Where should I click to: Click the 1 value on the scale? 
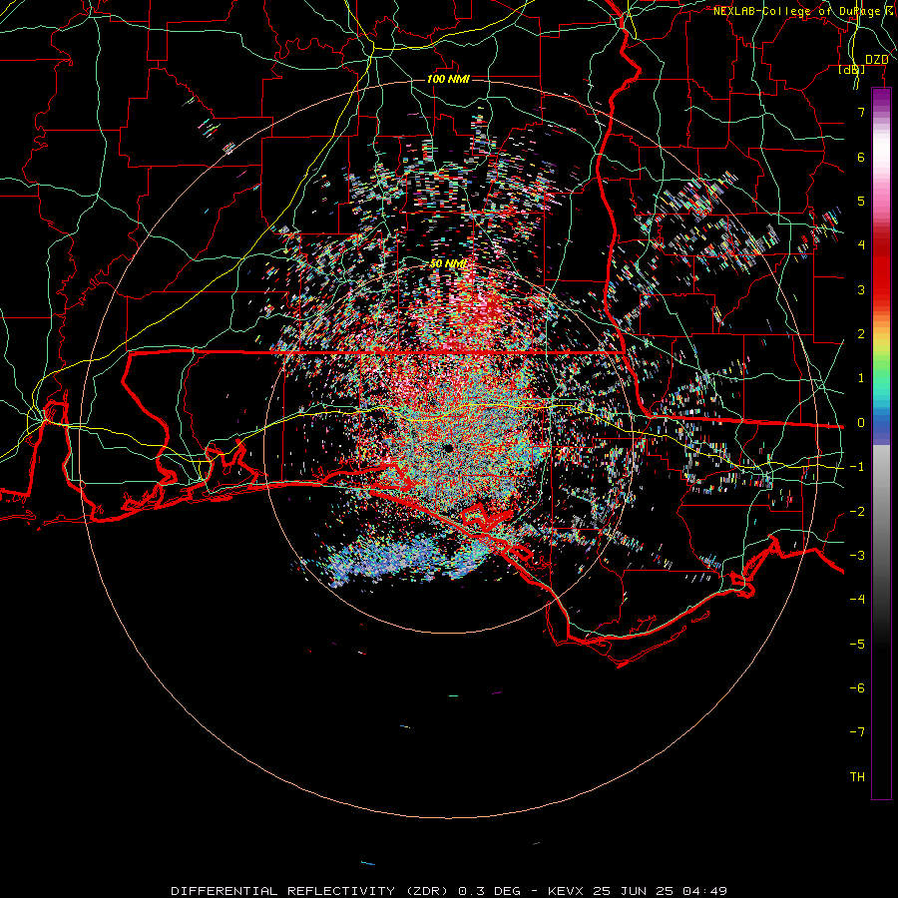click(x=861, y=378)
